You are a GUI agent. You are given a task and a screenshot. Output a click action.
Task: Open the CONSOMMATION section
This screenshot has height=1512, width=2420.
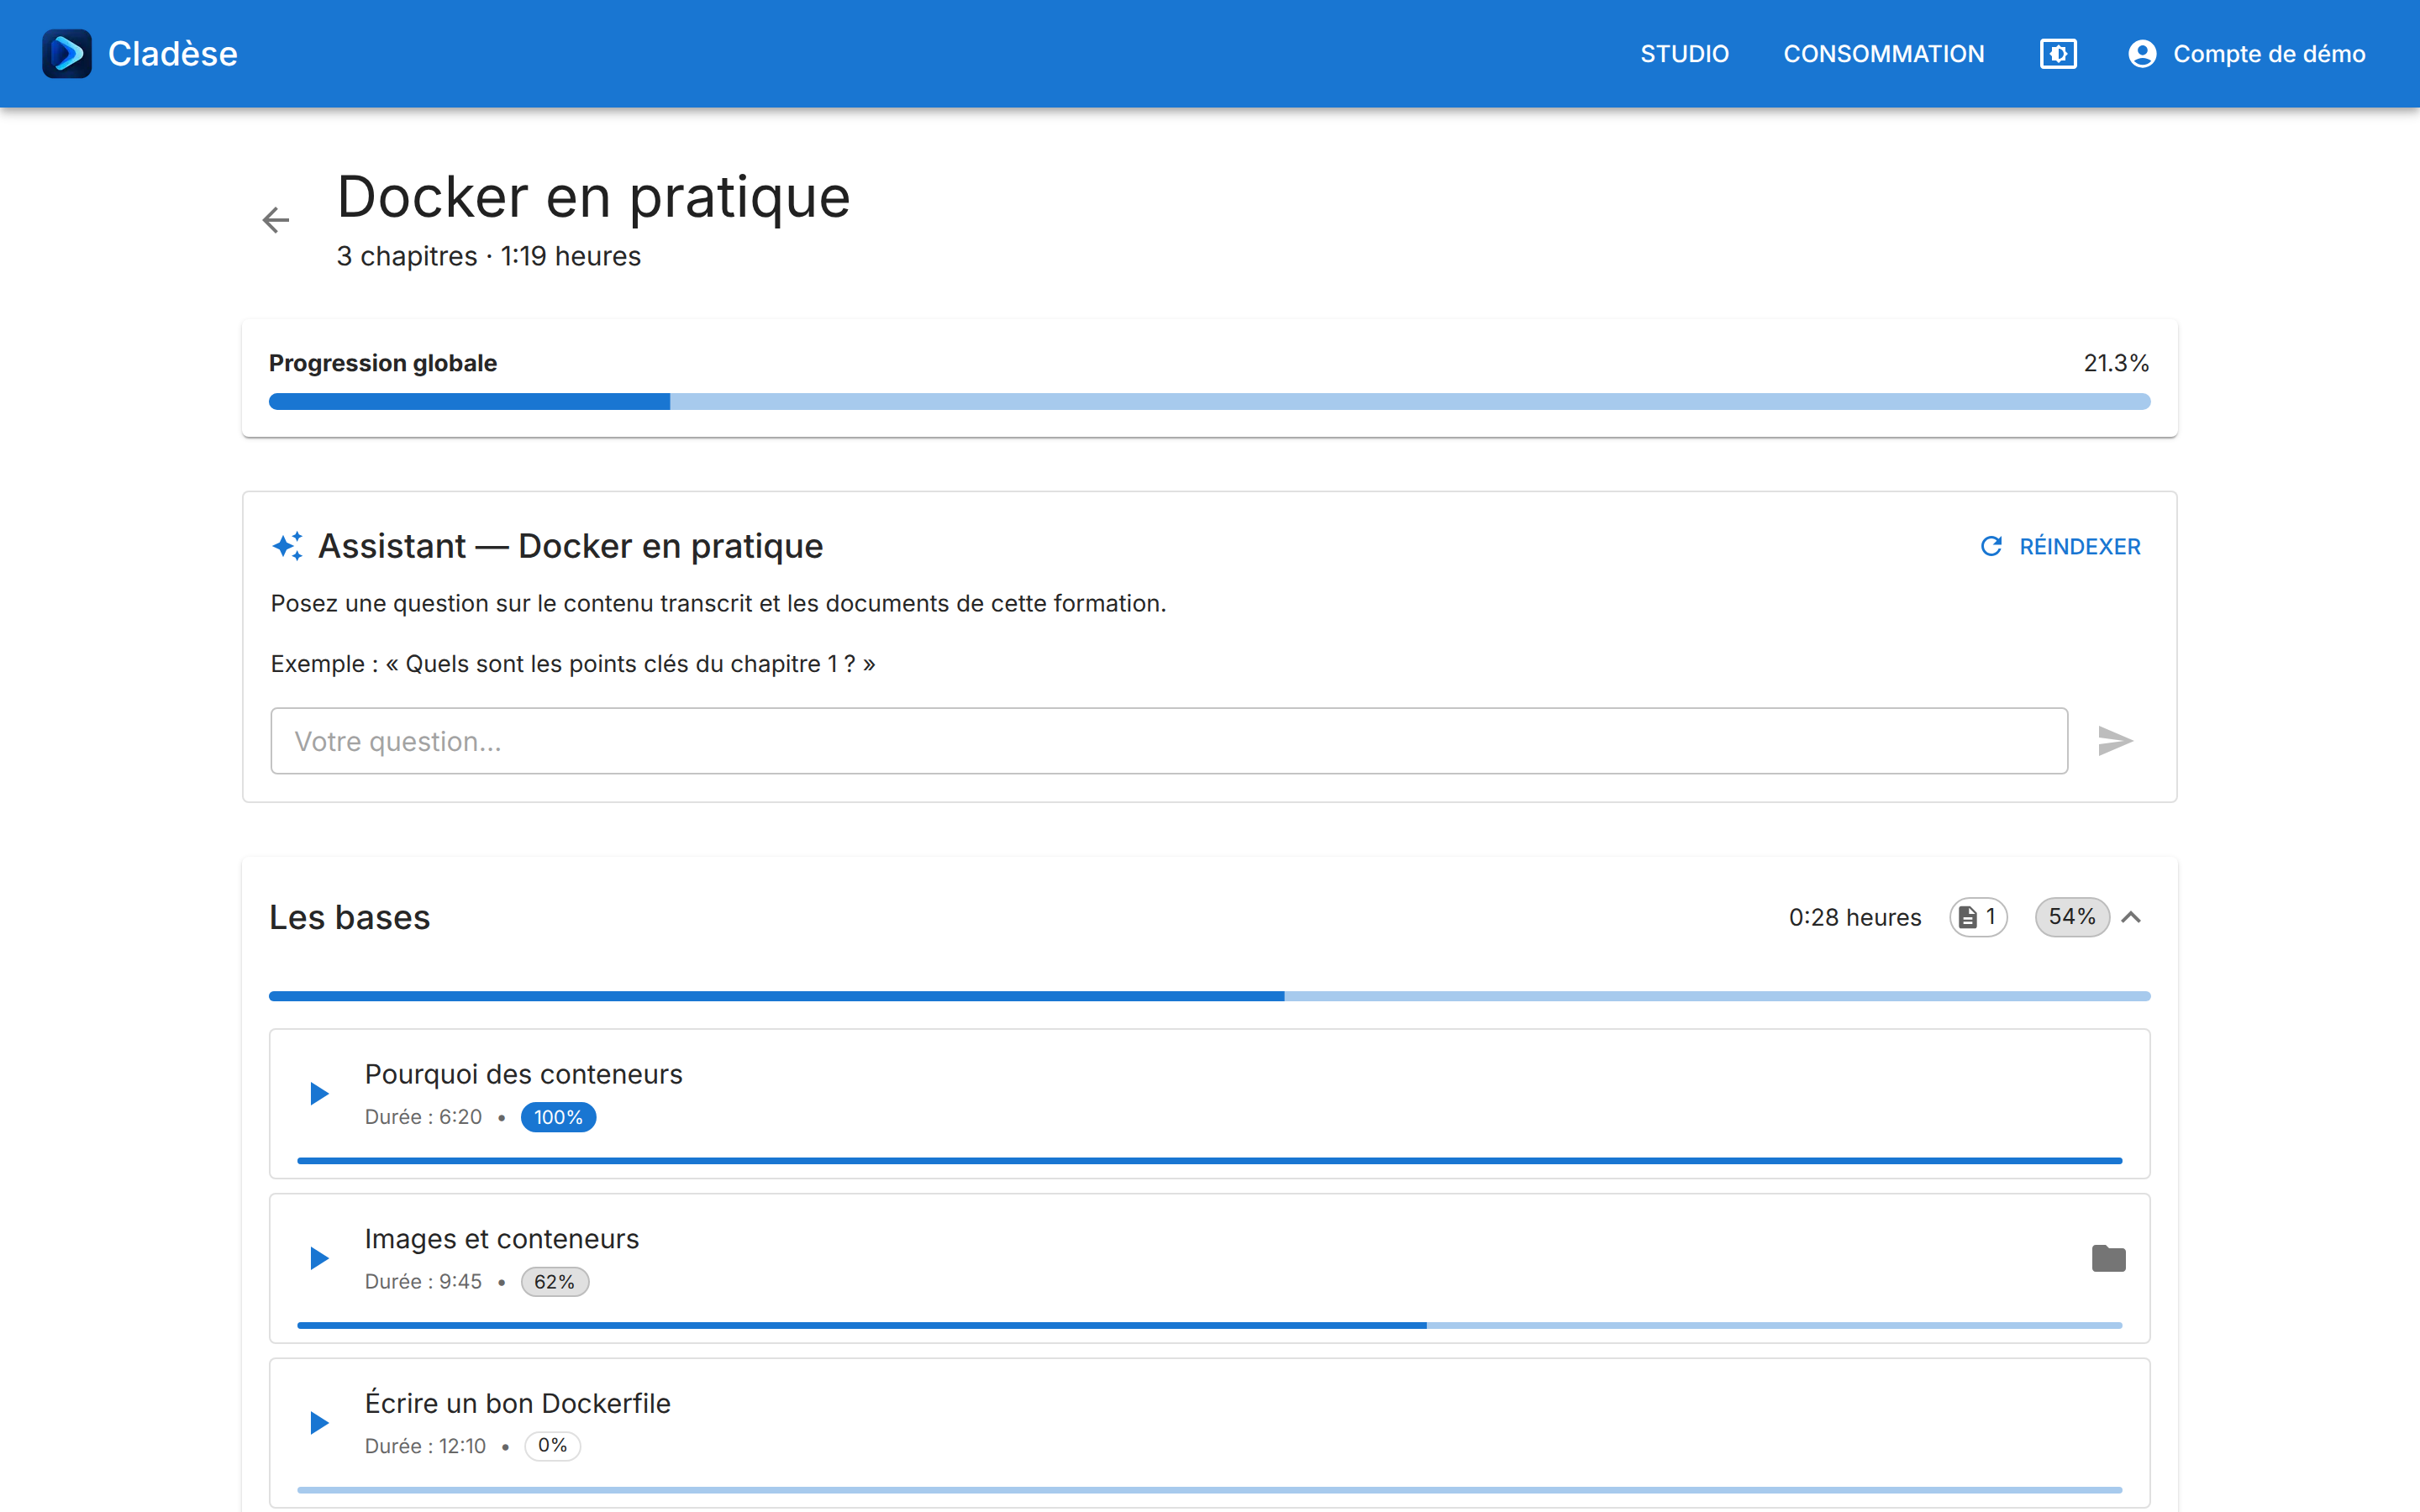[x=1884, y=54]
